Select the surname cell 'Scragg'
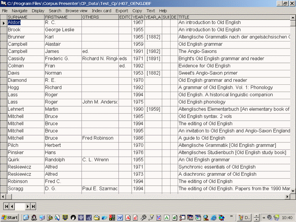This screenshot has width=296, height=222. point(26,189)
